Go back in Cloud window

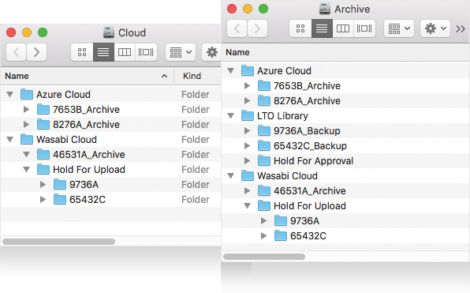coord(17,52)
